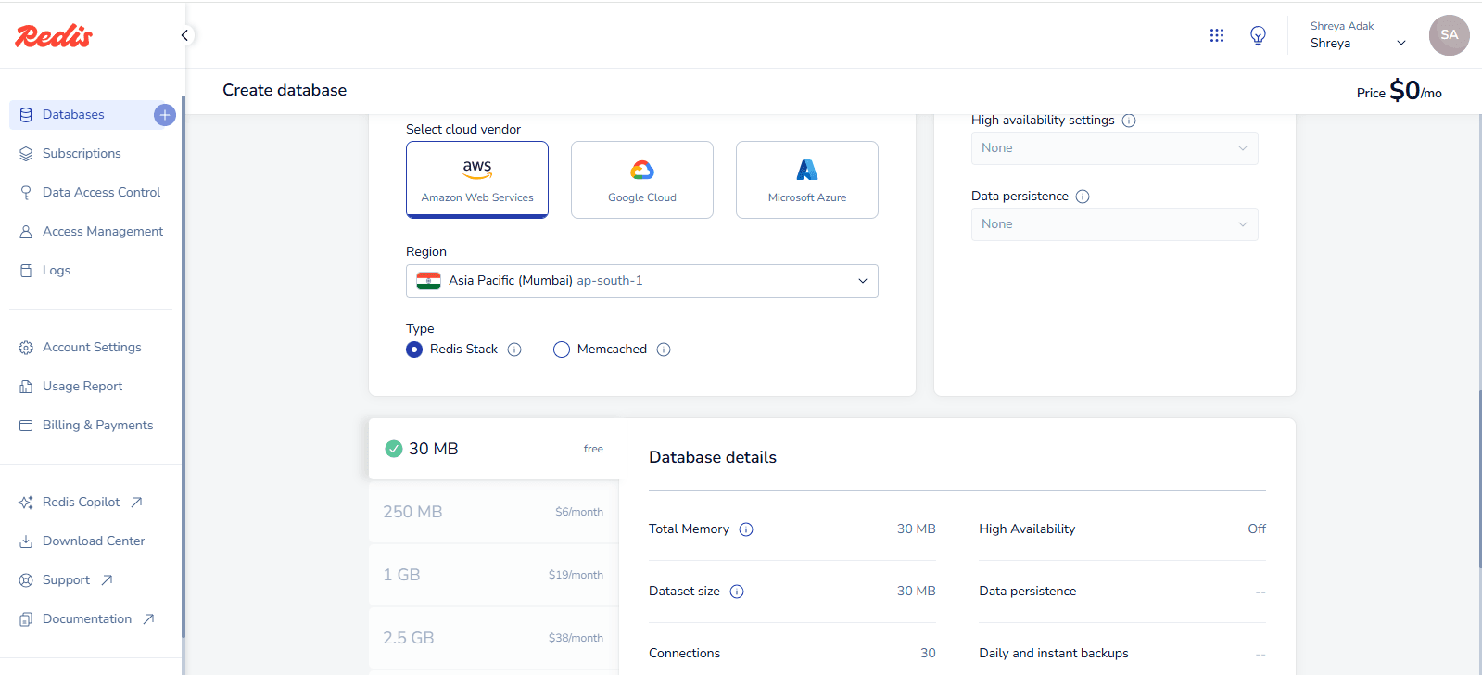Click the Create database page title
Image resolution: width=1482 pixels, height=675 pixels.
[285, 91]
